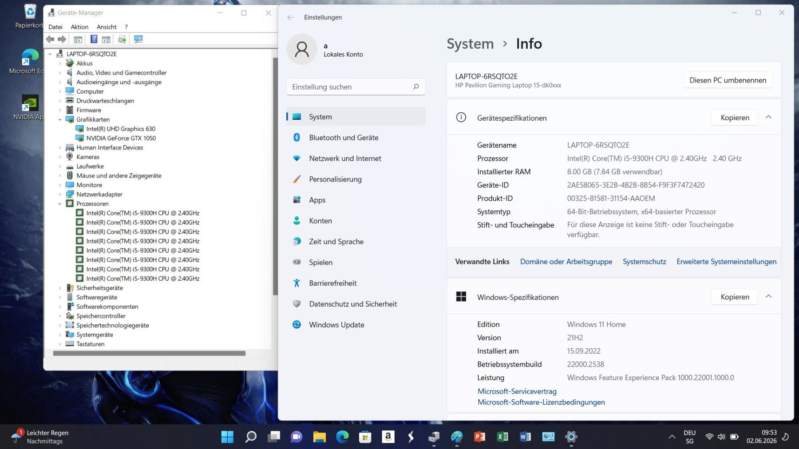
Task: Click the back arrow in Einstellungen window
Action: click(290, 17)
